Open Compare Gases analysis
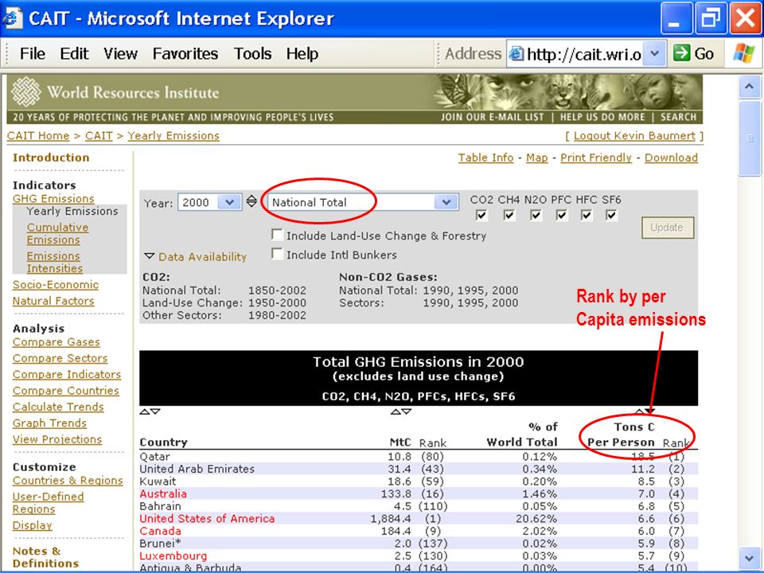The image size is (764, 573). [x=57, y=342]
